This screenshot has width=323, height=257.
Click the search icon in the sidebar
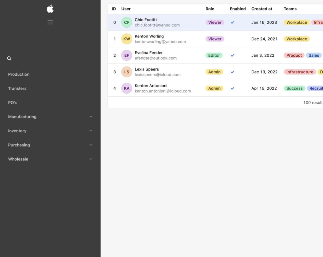9,58
